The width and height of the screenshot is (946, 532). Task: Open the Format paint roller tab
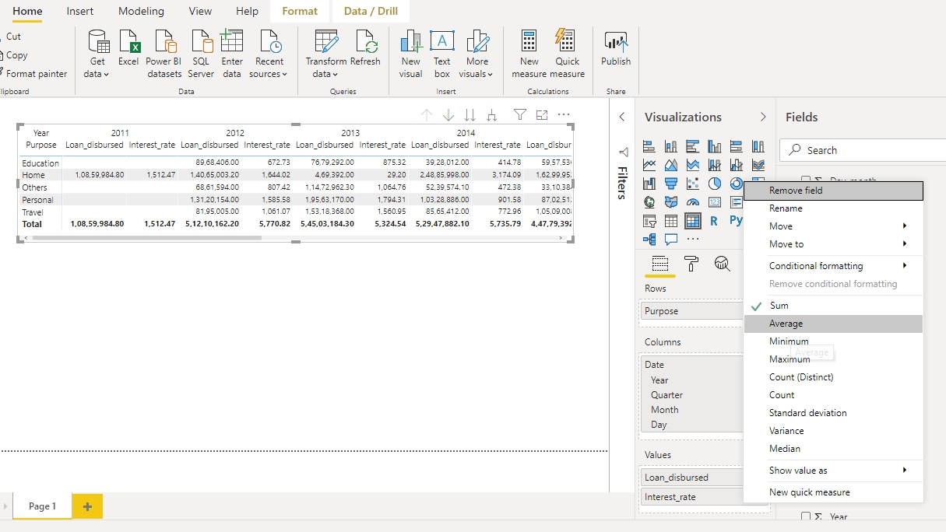click(691, 263)
